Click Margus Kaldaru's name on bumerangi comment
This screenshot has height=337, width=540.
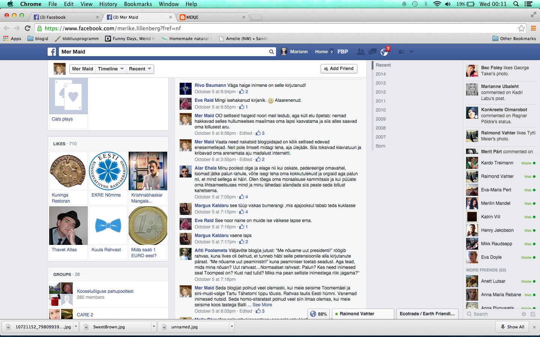tap(211, 206)
